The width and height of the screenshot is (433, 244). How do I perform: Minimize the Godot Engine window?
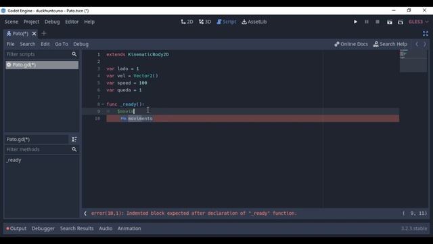click(394, 11)
